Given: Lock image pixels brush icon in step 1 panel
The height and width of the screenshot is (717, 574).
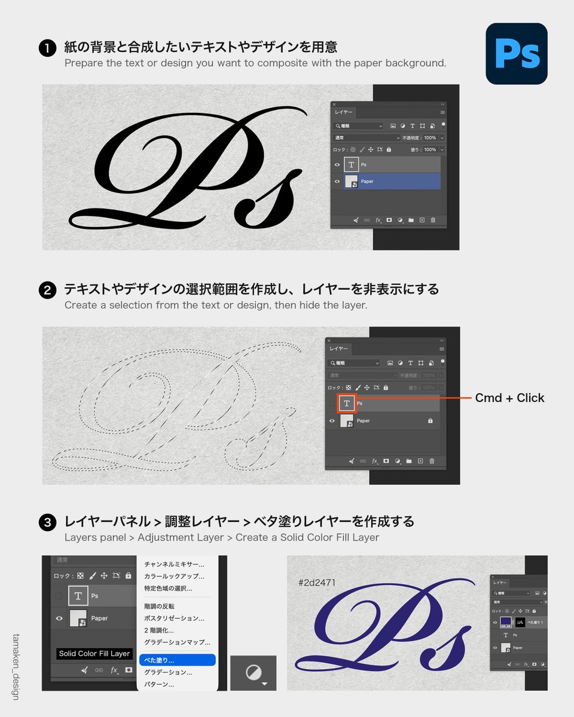Looking at the screenshot, I should [x=362, y=149].
